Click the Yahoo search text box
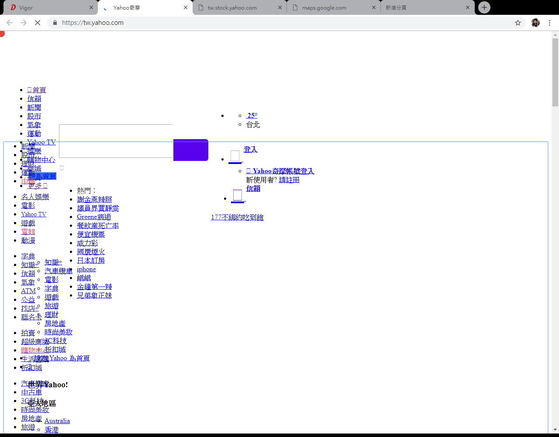Viewport: 559px width, 437px height. tap(116, 141)
